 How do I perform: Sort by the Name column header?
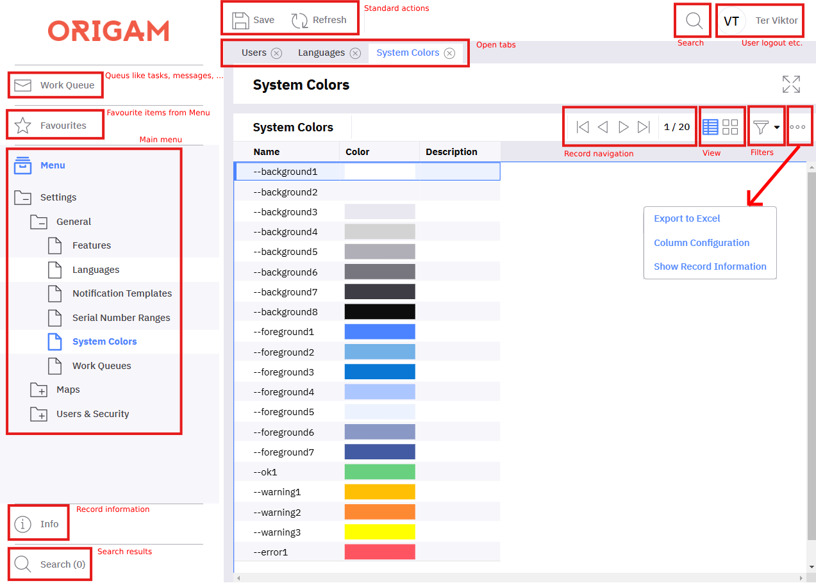pos(267,152)
